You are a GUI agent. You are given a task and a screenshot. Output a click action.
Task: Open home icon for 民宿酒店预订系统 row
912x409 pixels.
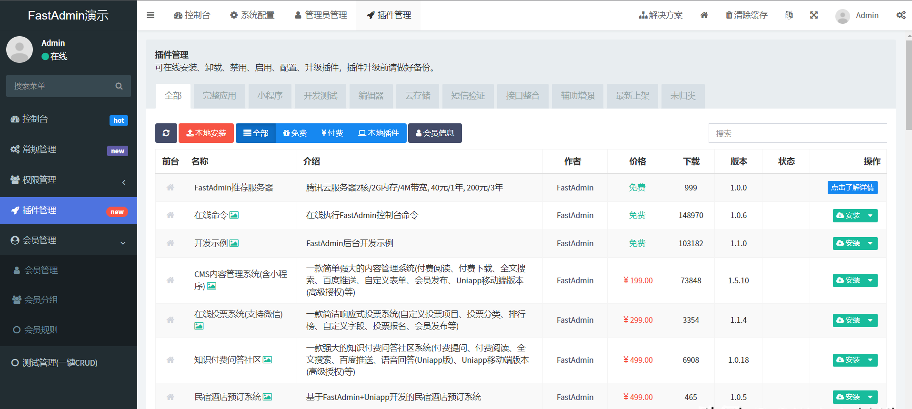click(x=170, y=397)
